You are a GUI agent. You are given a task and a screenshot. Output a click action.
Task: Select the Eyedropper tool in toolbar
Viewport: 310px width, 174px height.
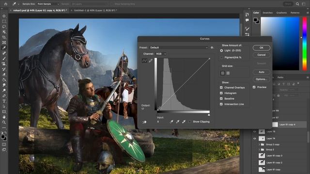[x=4, y=48]
